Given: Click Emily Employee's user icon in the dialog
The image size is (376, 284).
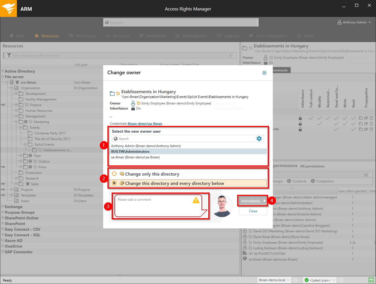Looking at the screenshot, I should coord(133,103).
